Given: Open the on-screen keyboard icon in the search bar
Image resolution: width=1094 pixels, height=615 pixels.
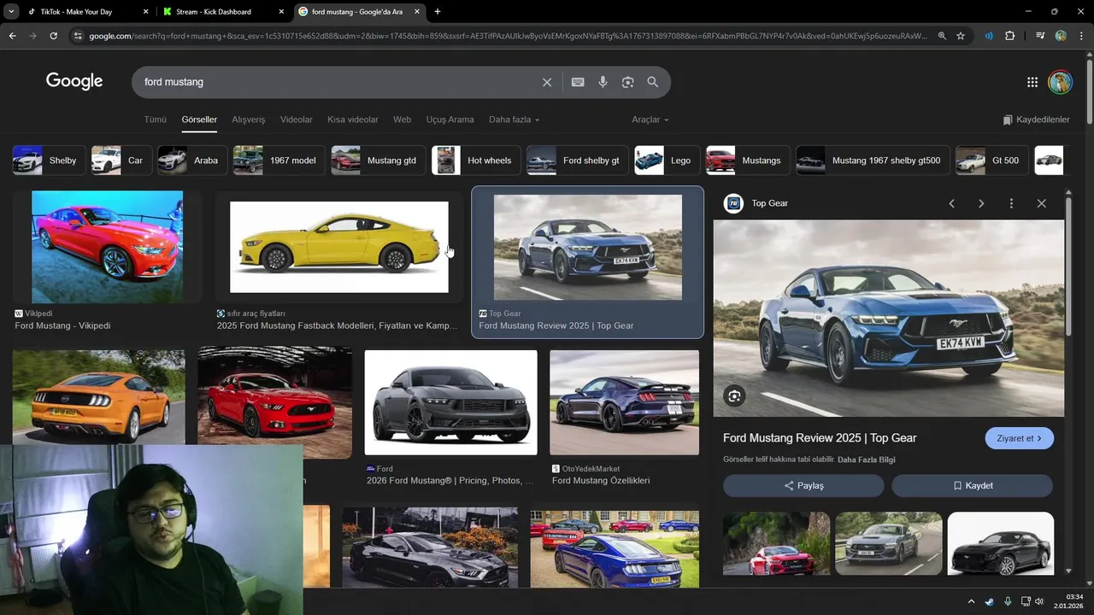Looking at the screenshot, I should coord(578,82).
